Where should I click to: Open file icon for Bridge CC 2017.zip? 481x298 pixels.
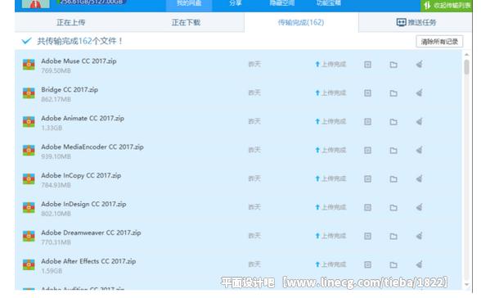[367, 93]
